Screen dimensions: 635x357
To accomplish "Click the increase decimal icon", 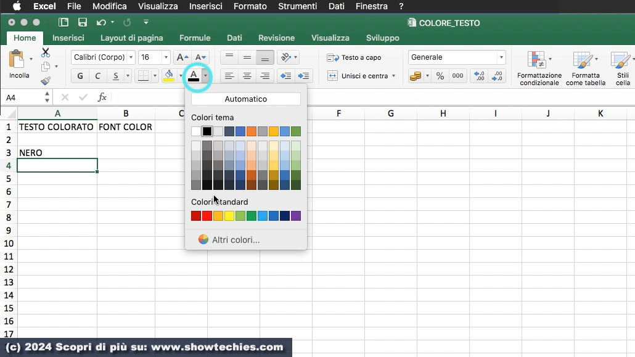I will click(x=479, y=76).
